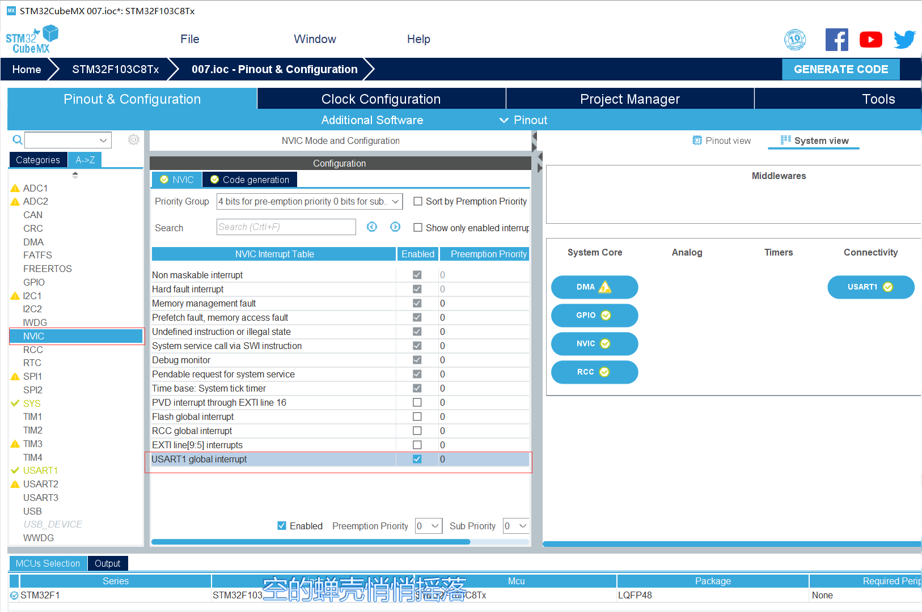Toggle Time base System tick timer checkbox

click(x=417, y=388)
